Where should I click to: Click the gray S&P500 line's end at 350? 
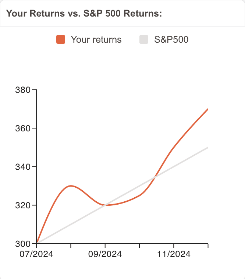(208, 148)
